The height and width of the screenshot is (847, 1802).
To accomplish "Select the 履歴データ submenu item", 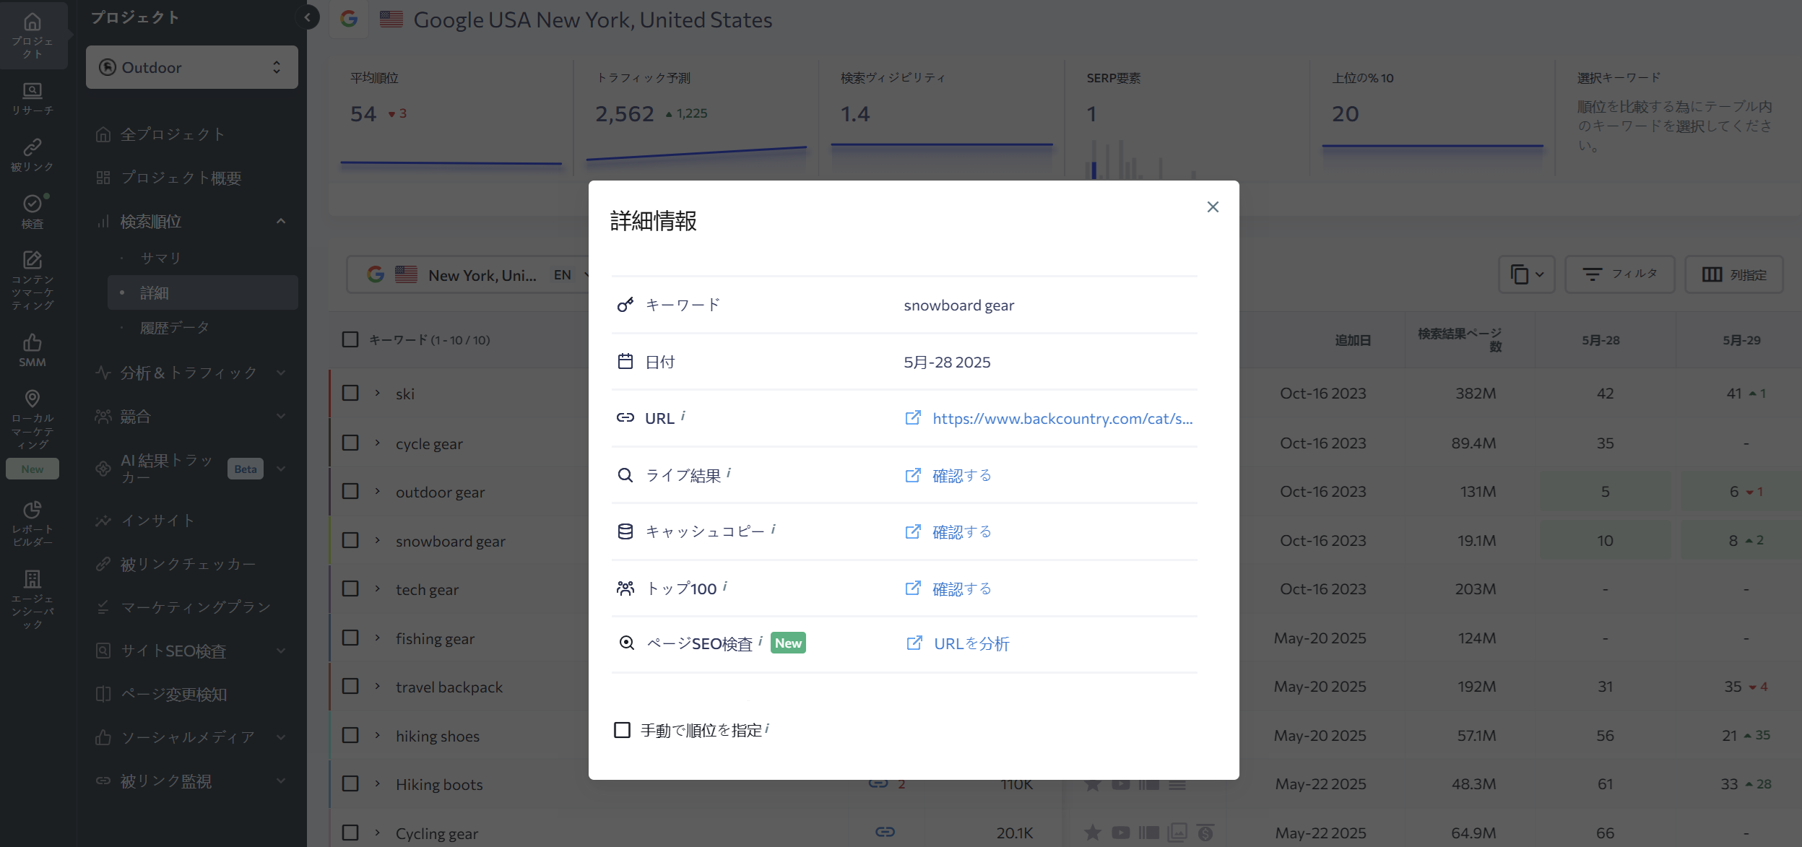I will pyautogui.click(x=174, y=328).
